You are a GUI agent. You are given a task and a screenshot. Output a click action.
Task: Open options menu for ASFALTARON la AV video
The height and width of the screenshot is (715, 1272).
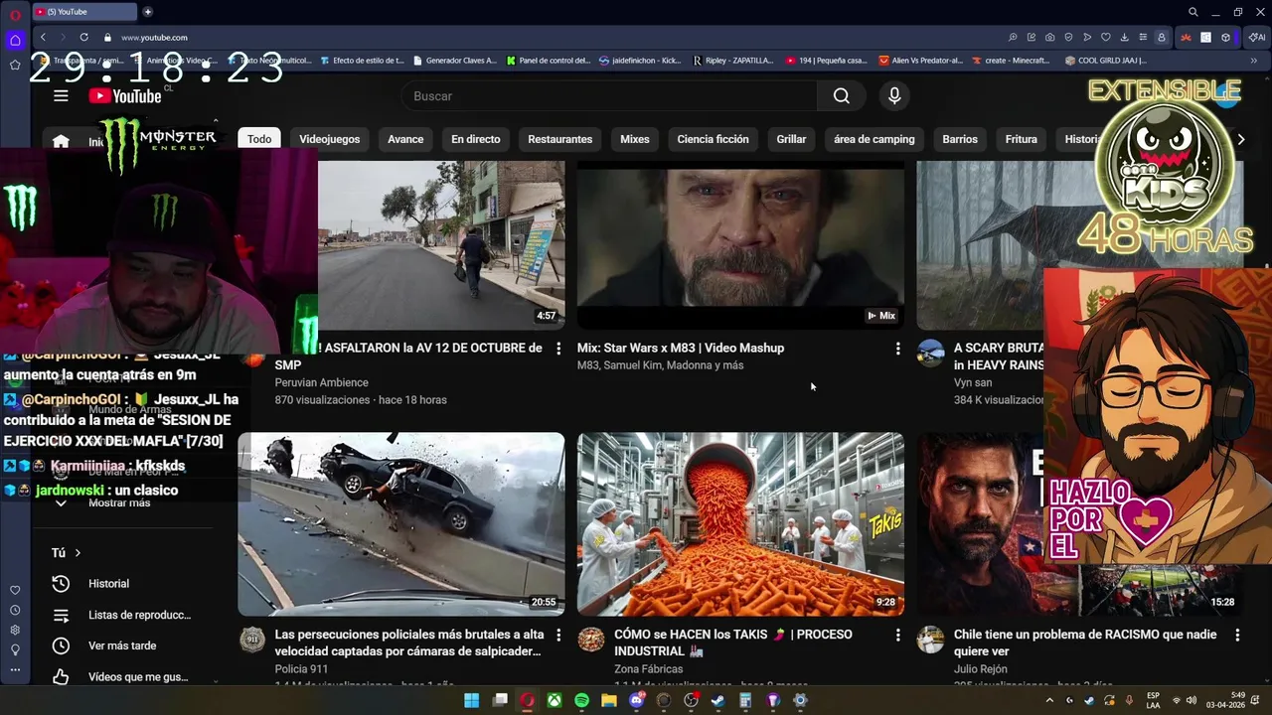[x=558, y=349]
